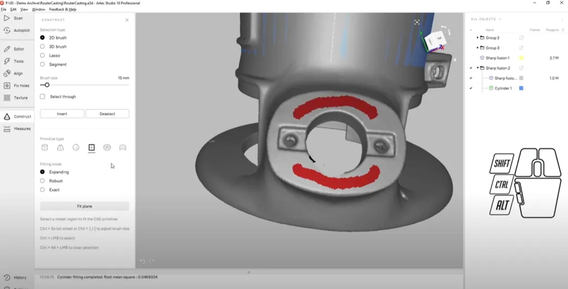568x289 pixels.
Task: Click the '15 mm' brush size value
Action: tap(124, 78)
